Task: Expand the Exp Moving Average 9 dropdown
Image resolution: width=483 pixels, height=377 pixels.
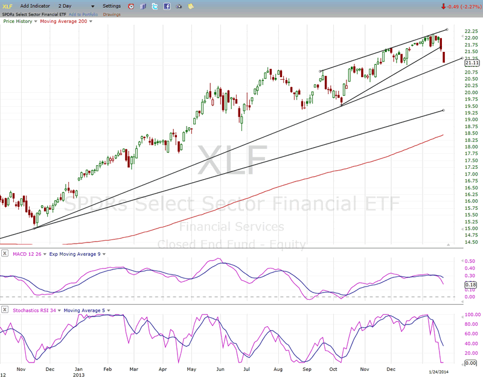Action: 104,254
